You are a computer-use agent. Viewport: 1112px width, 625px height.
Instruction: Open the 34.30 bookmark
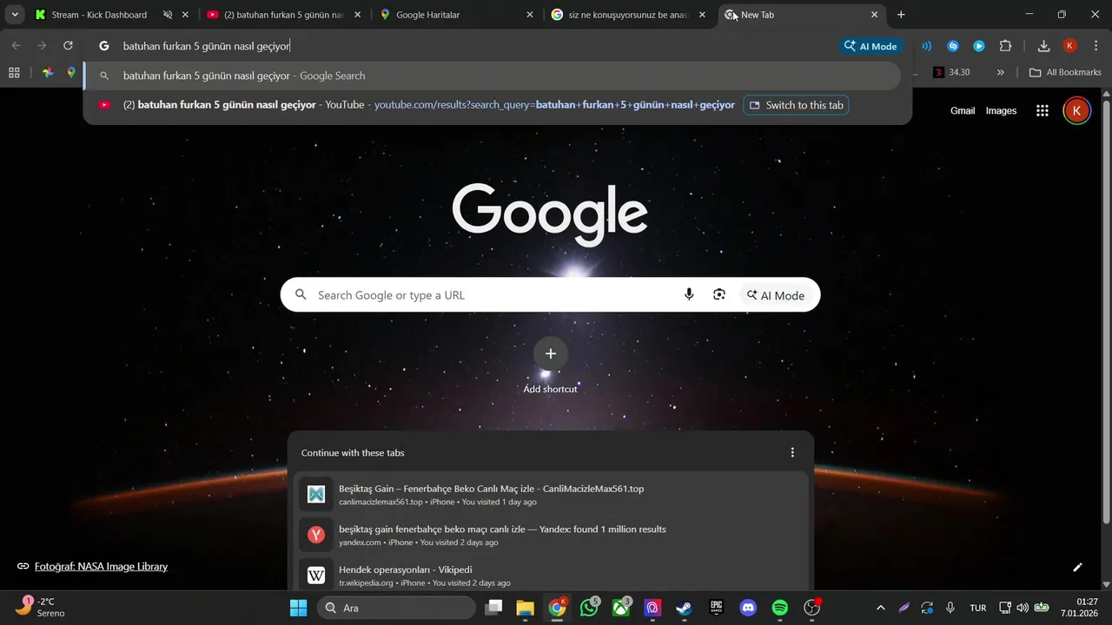point(952,73)
